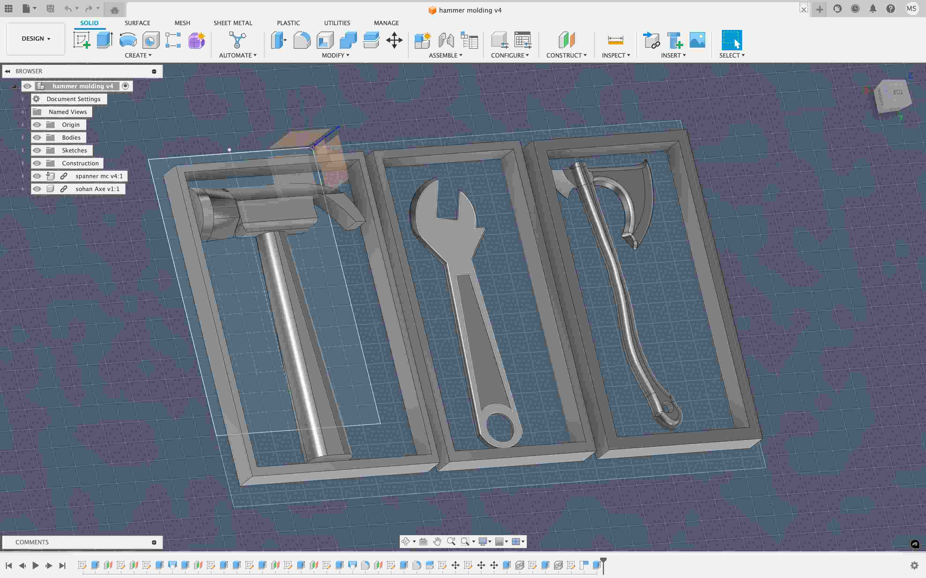Select the Press Pull tool
The width and height of the screenshot is (926, 578).
coord(279,40)
